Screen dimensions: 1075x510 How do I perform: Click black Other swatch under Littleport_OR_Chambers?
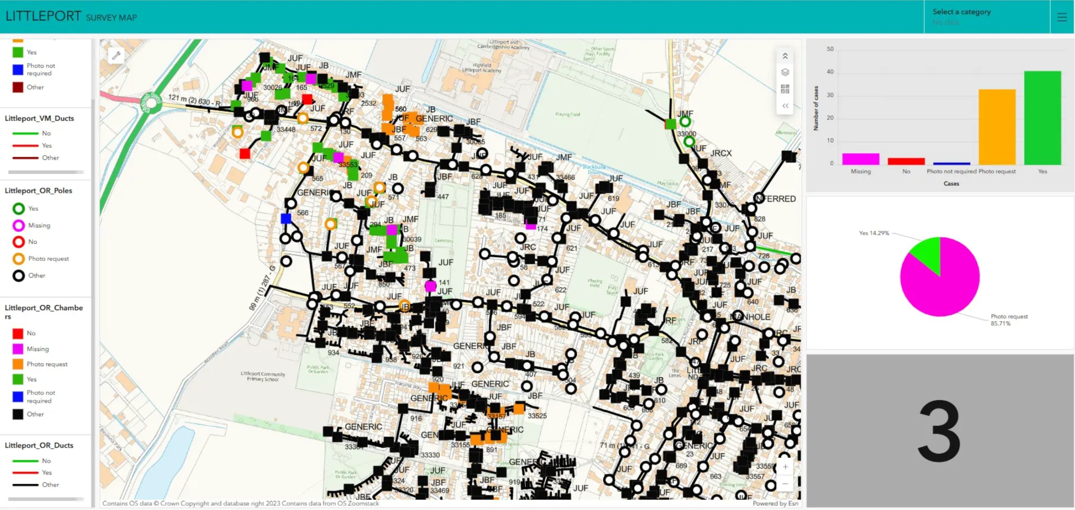[x=18, y=414]
